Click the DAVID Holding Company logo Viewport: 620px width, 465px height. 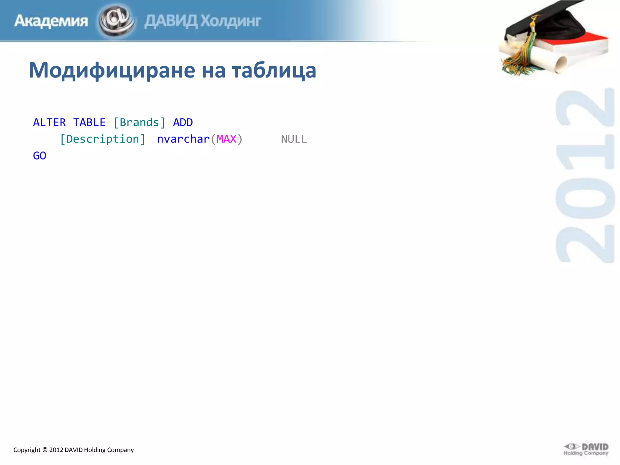point(586,449)
